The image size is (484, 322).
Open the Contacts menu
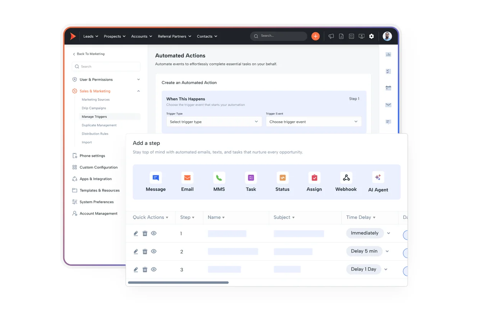[207, 36]
